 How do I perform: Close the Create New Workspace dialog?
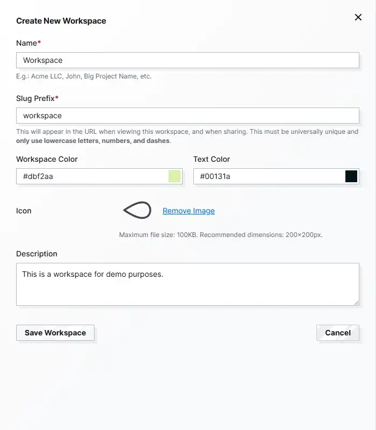point(358,17)
